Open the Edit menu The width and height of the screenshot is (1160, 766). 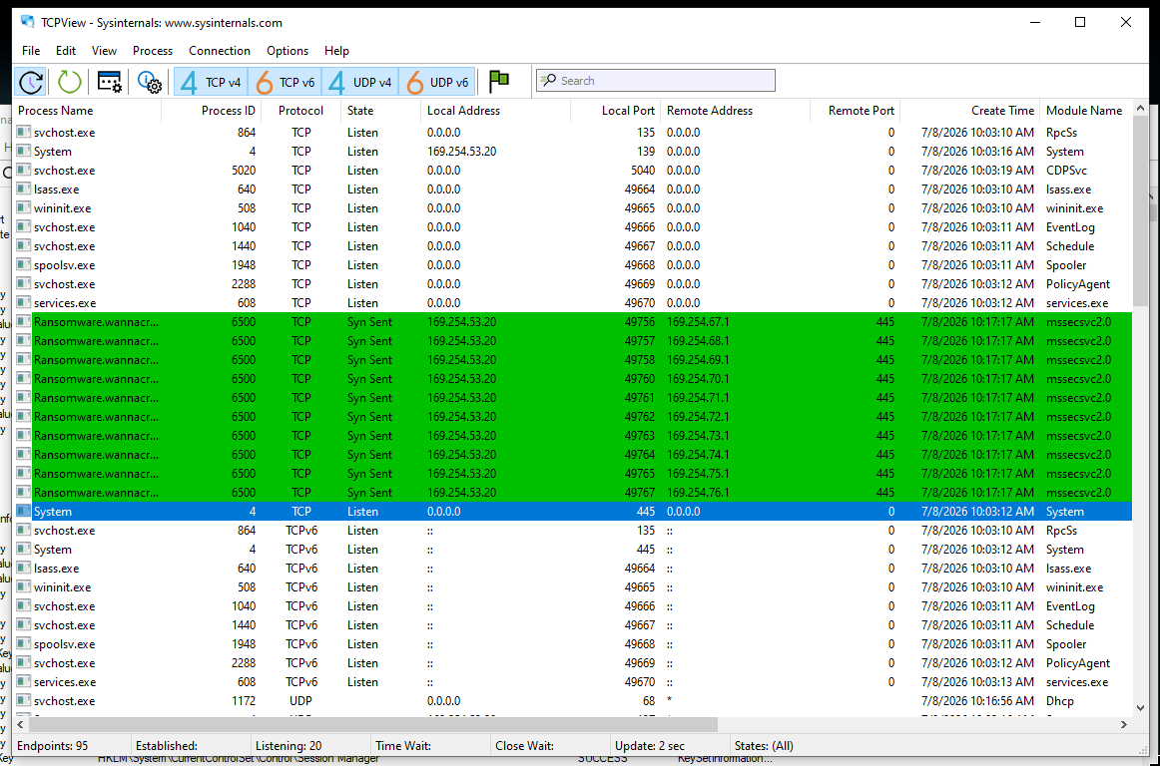coord(66,51)
